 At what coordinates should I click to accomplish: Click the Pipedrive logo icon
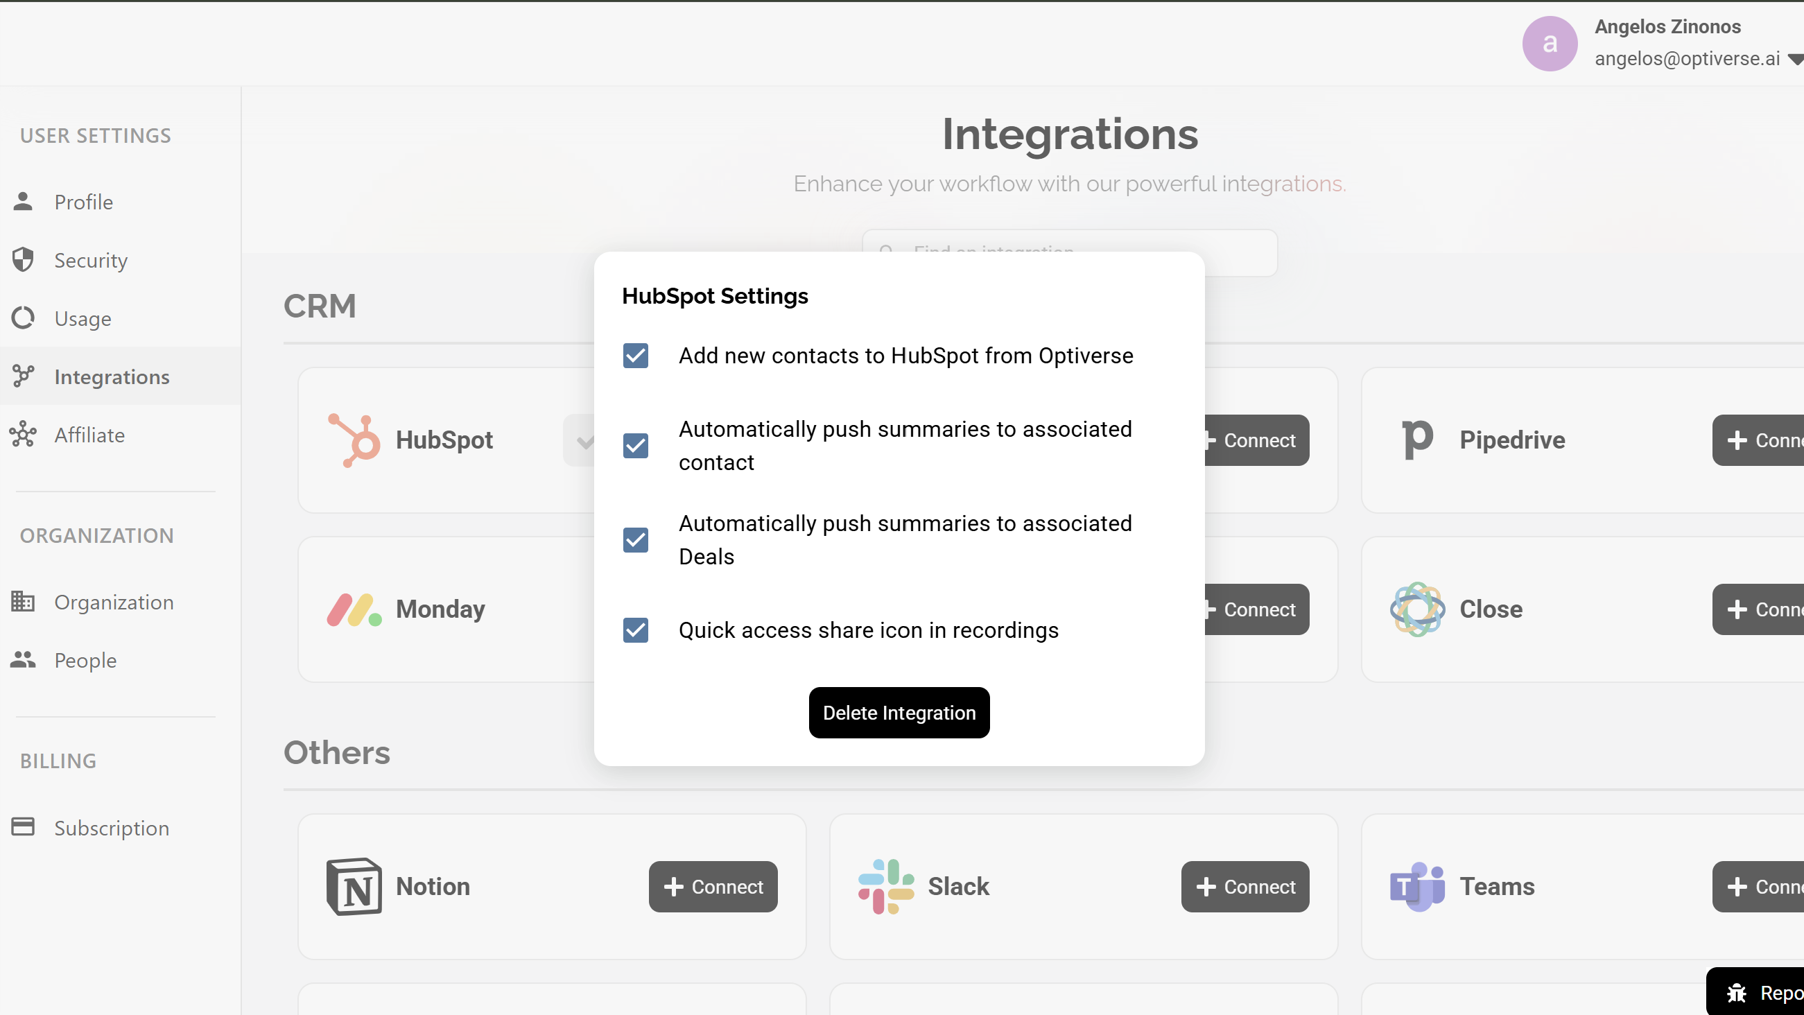click(1416, 440)
